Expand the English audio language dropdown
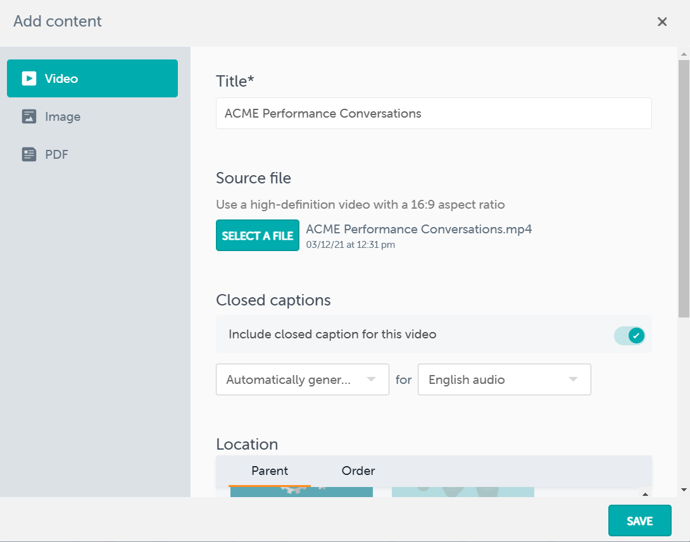Viewport: 690px width, 542px height. click(x=504, y=379)
